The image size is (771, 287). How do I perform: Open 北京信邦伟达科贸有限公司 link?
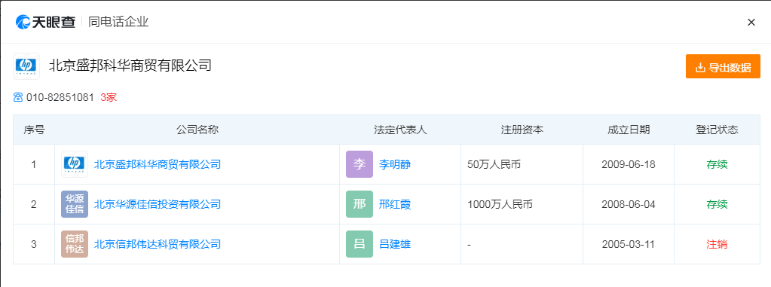[158, 244]
